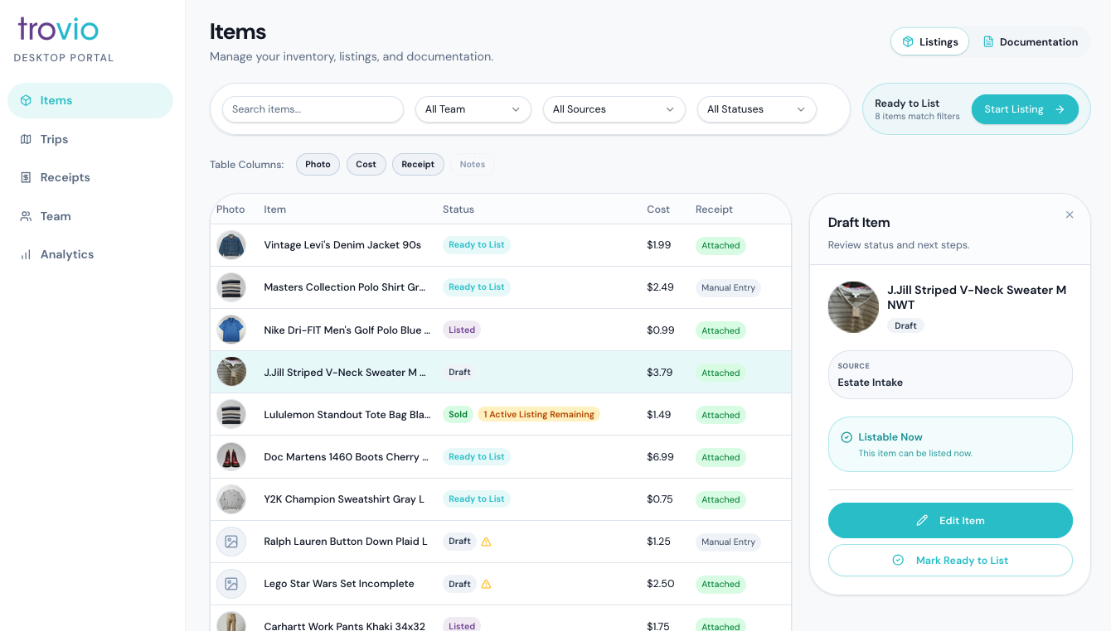Viewport: 1111px width, 631px height.
Task: Go to Trips in sidebar
Action: tap(90, 139)
